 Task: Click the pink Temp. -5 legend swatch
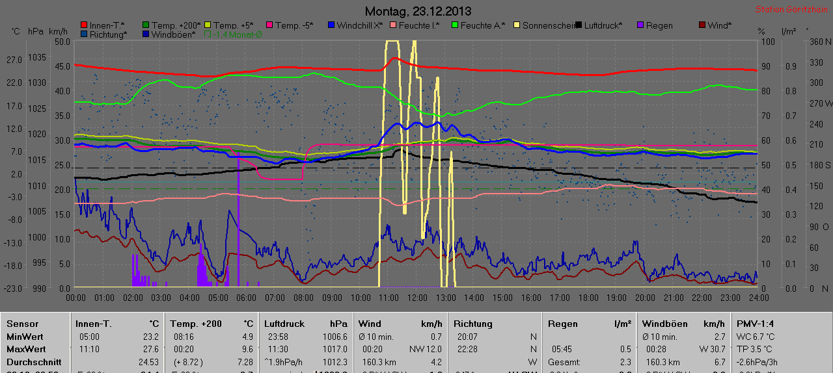coord(269,25)
